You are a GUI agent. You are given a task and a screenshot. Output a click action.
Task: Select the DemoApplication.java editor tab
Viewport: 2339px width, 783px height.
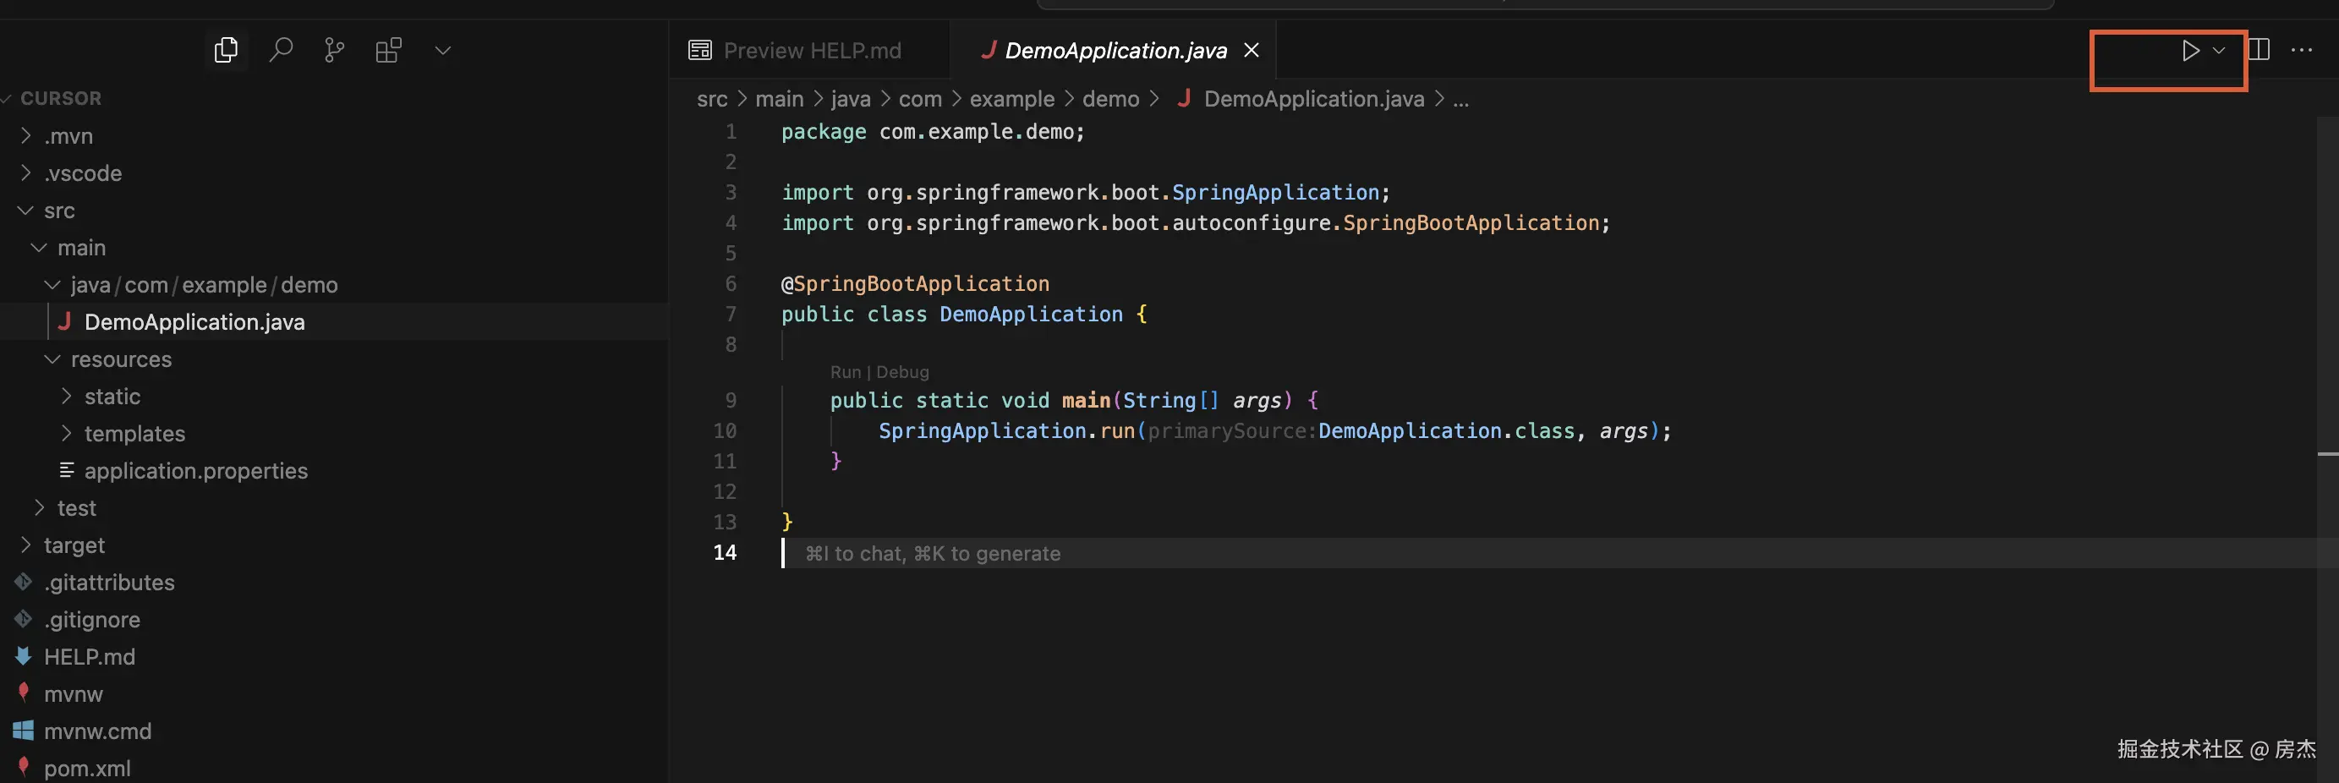click(1115, 51)
